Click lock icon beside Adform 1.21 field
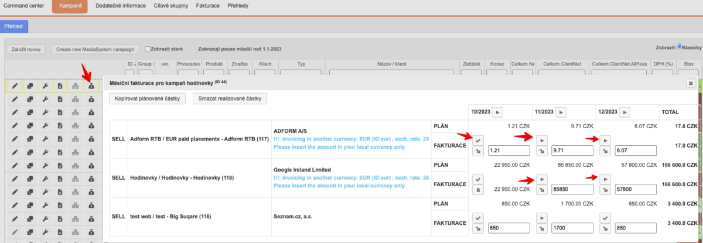This screenshot has width=703, height=243. click(478, 151)
